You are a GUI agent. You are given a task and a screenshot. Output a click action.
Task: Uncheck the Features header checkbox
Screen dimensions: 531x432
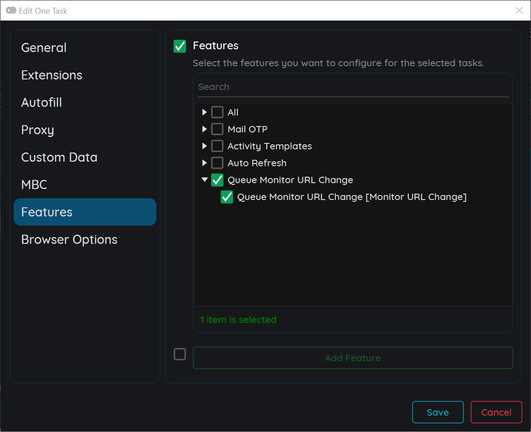click(180, 46)
